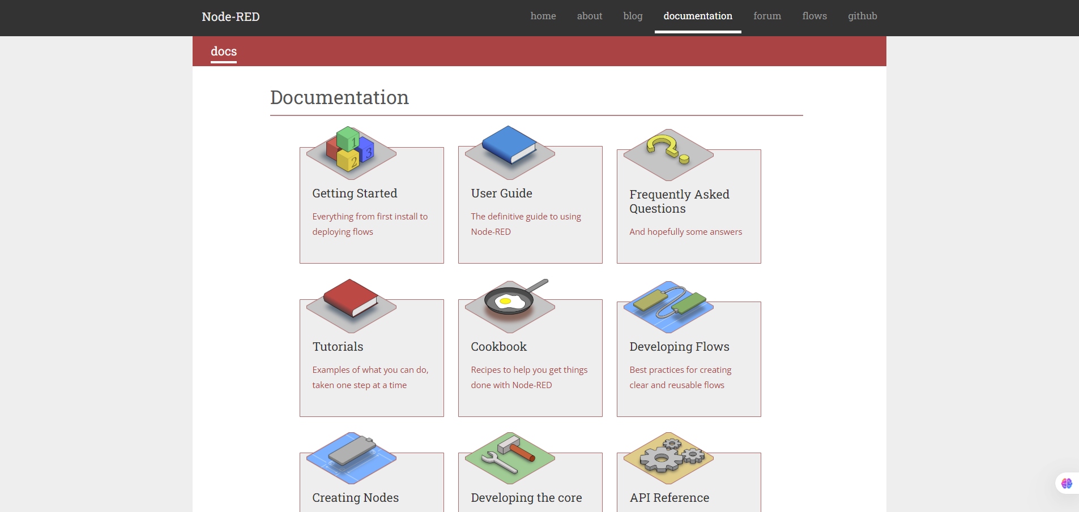Click the colored blocks Getting Started icon

click(351, 152)
